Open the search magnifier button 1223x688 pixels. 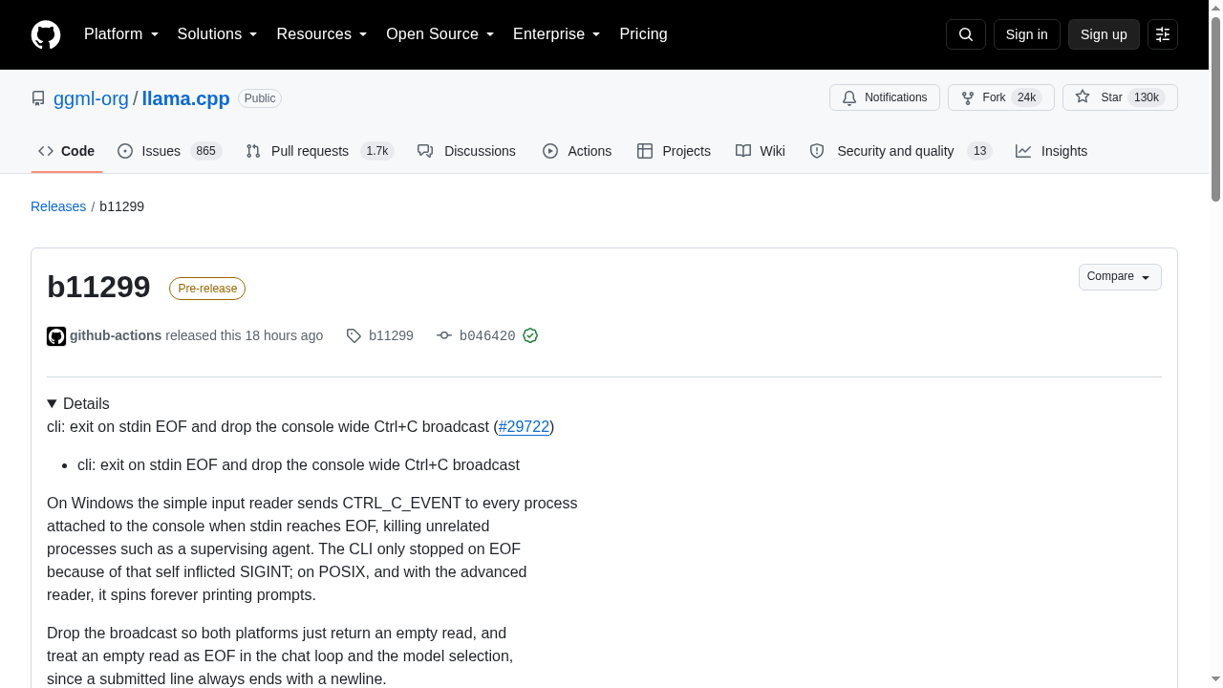[965, 34]
